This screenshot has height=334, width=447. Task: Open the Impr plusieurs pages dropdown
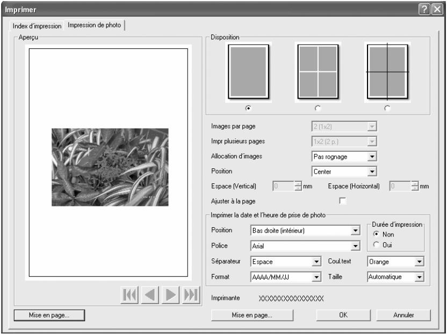(344, 142)
